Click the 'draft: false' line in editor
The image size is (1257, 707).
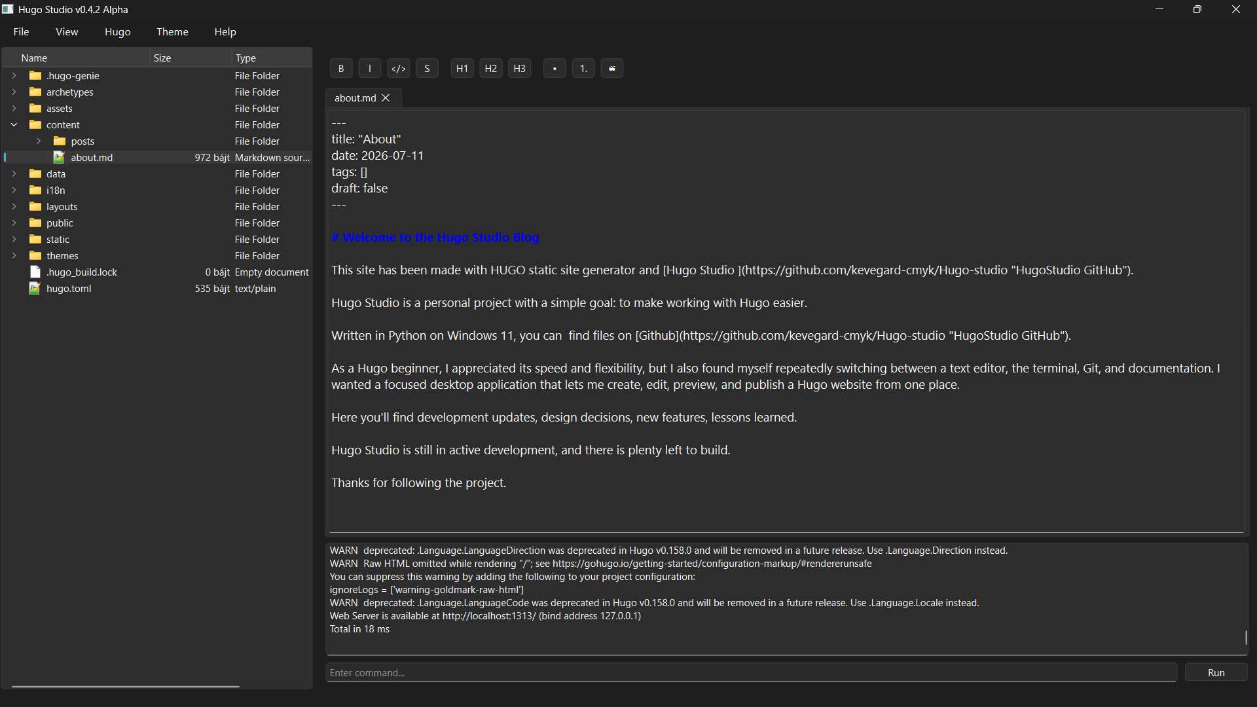pyautogui.click(x=359, y=188)
